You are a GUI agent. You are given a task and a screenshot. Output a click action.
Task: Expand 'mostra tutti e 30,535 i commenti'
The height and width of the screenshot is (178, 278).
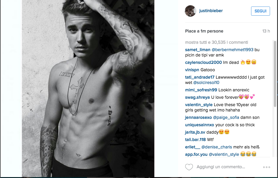[x=216, y=42]
